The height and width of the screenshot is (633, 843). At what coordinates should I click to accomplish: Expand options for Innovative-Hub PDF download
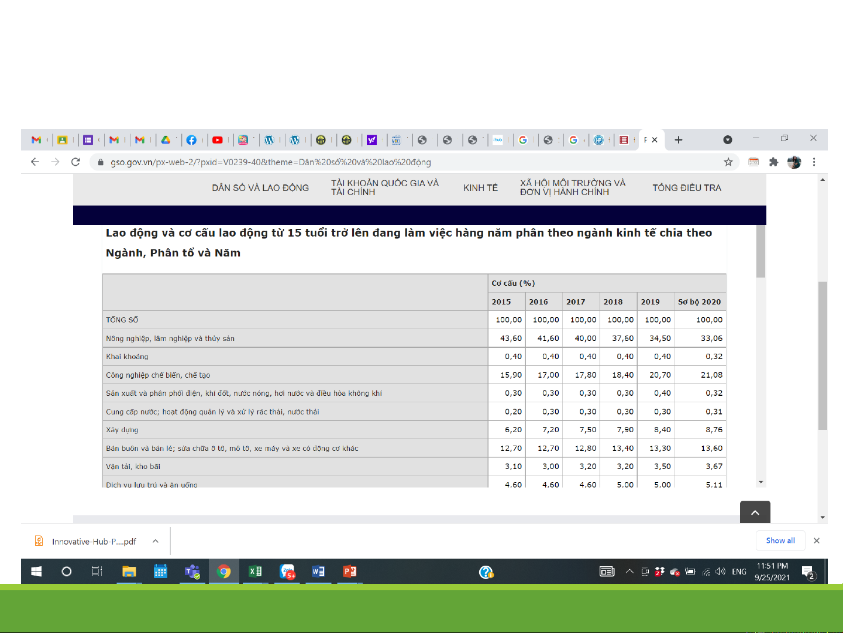coord(156,541)
